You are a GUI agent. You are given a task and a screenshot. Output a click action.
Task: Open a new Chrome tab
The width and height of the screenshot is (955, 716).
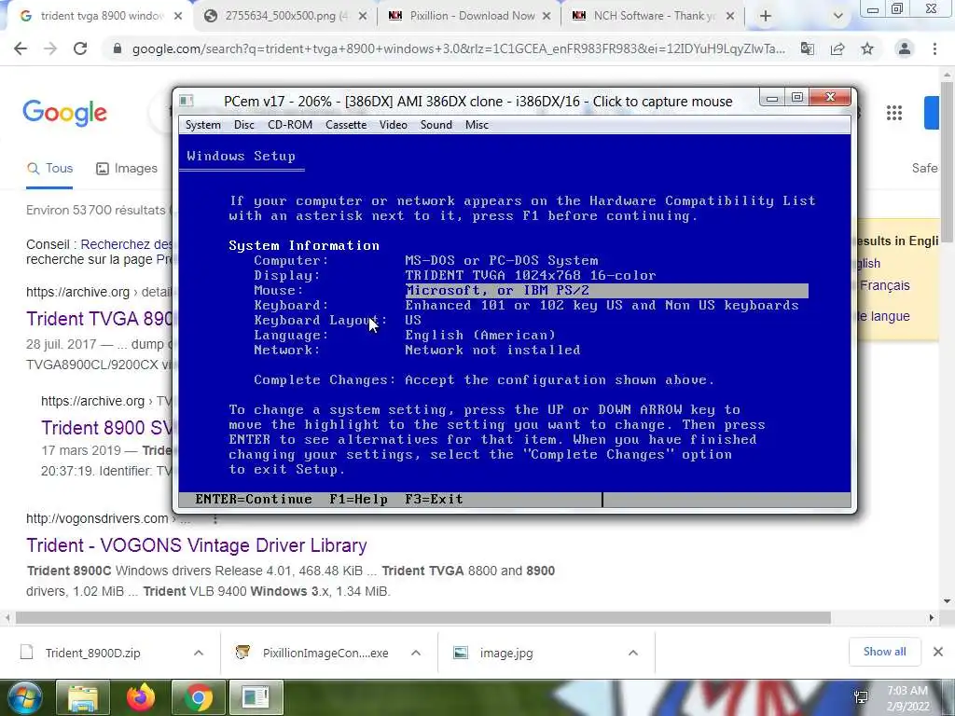(766, 17)
